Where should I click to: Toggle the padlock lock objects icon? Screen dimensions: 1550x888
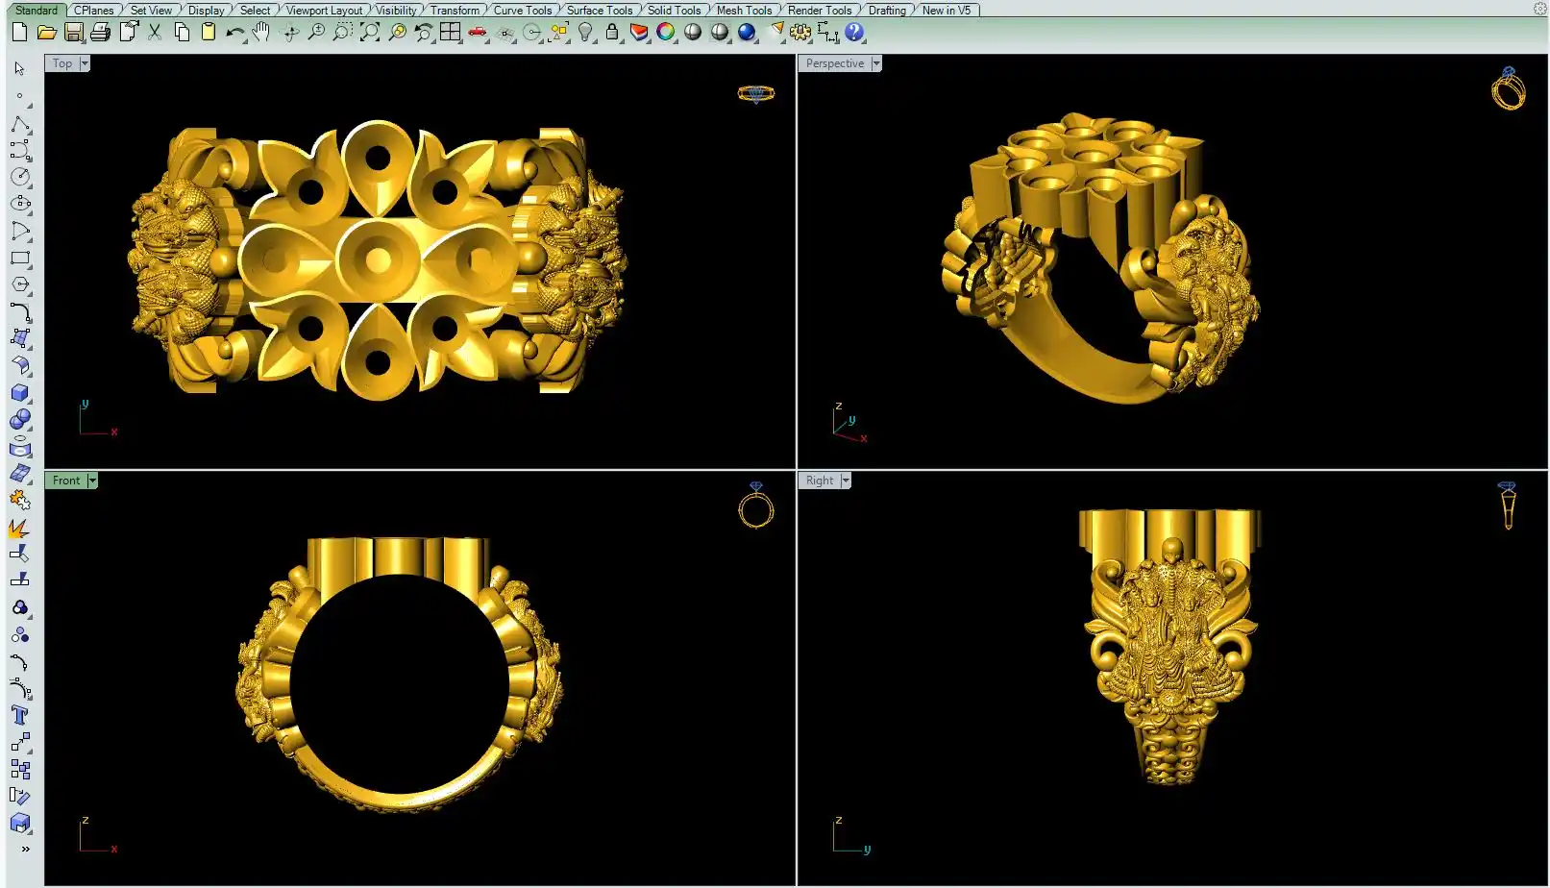click(x=612, y=32)
